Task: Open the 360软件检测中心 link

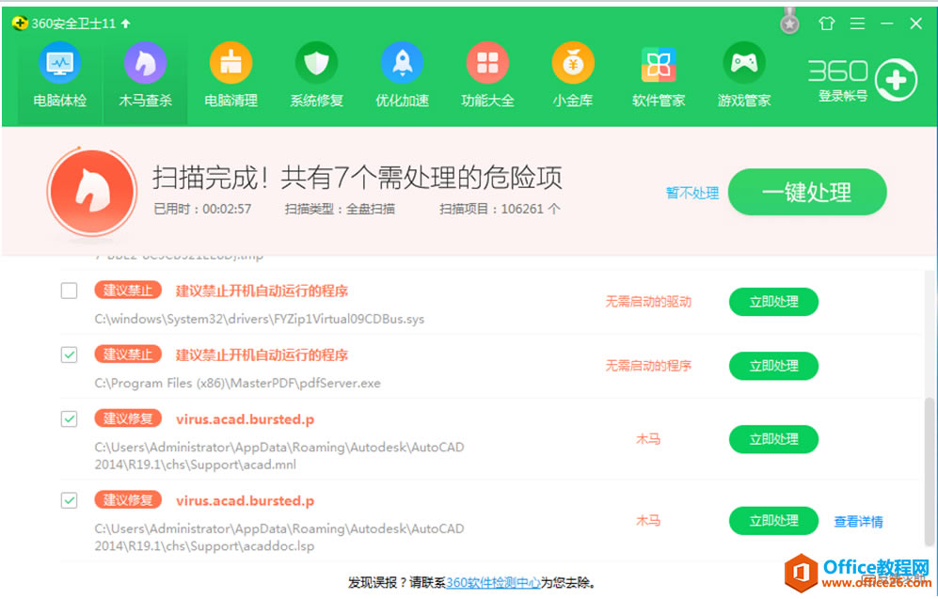Action: [494, 583]
